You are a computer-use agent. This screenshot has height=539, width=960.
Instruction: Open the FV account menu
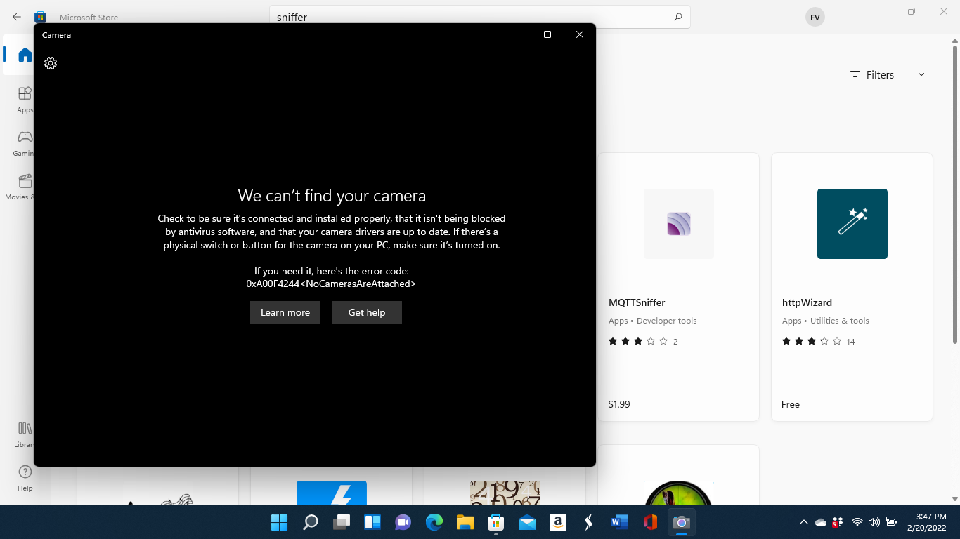815,16
